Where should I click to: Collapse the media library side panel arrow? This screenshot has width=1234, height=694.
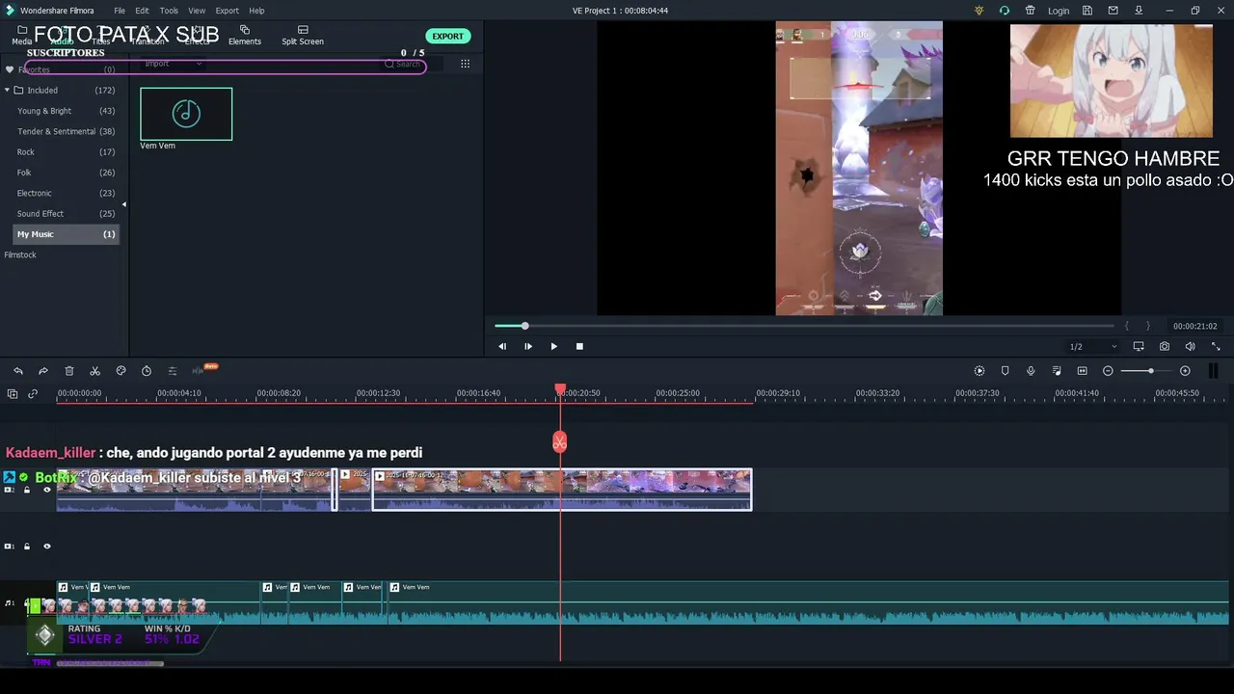point(123,203)
